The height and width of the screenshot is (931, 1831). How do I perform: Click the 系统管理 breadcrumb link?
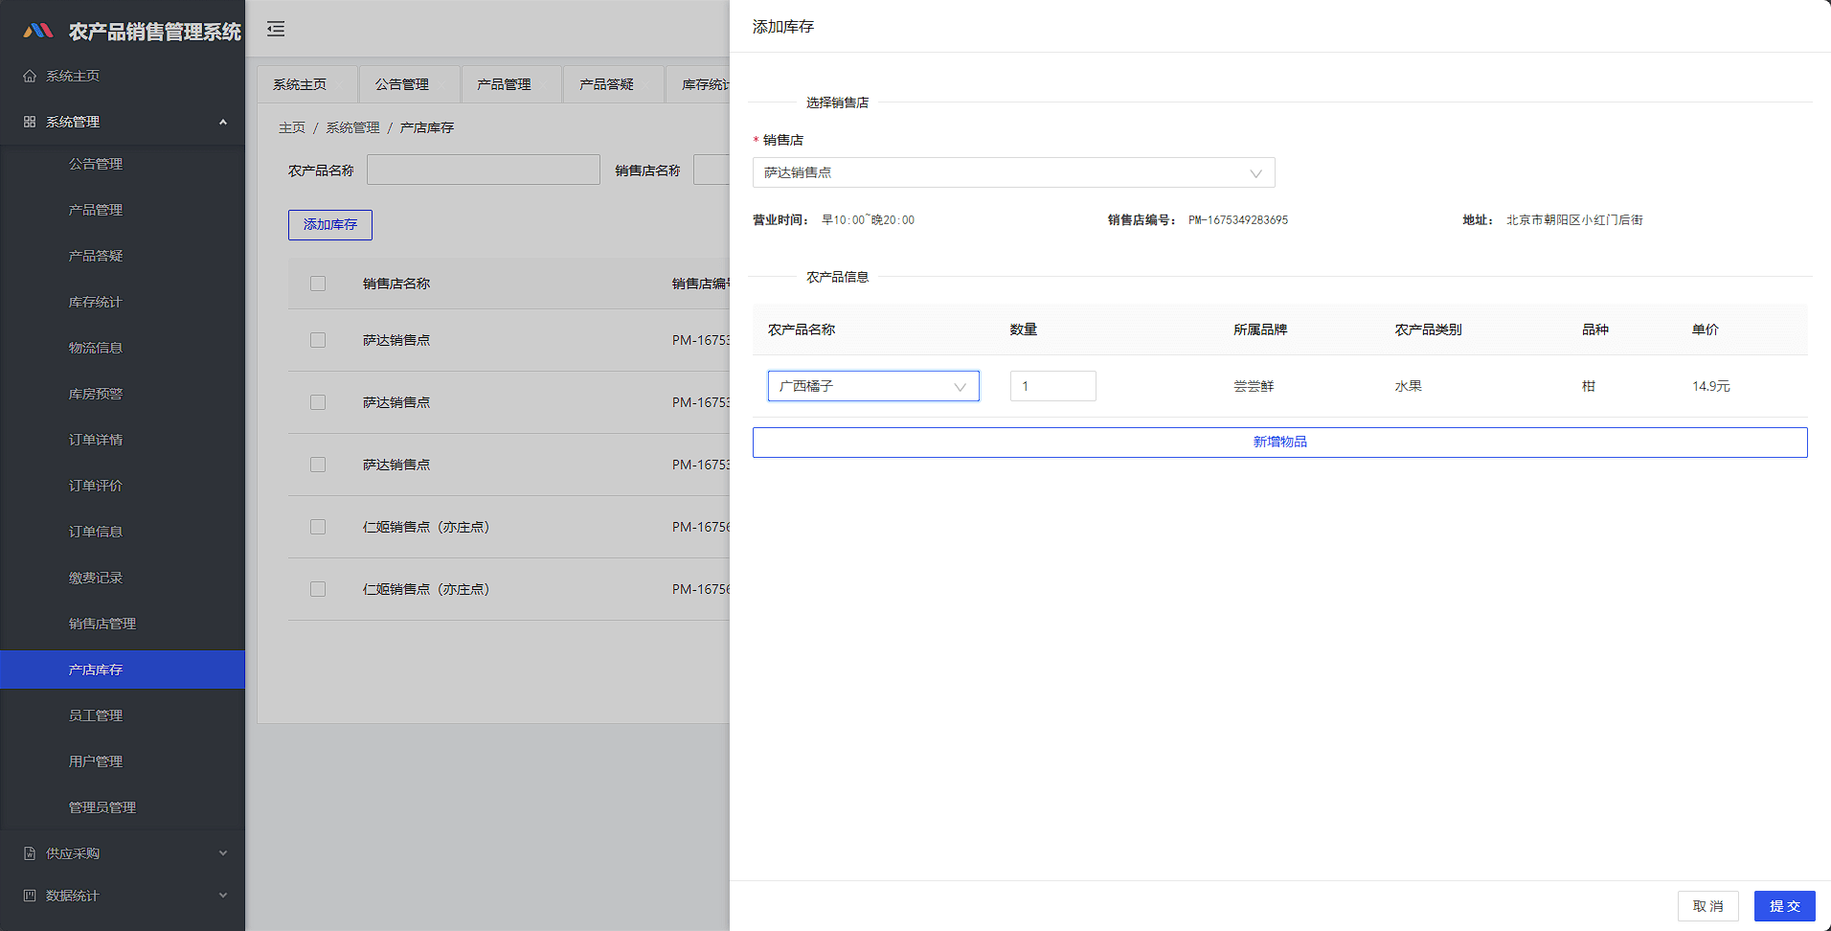tap(352, 127)
